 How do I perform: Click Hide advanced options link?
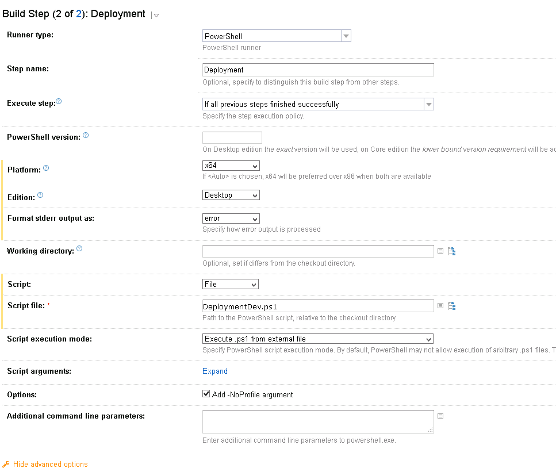pyautogui.click(x=50, y=464)
